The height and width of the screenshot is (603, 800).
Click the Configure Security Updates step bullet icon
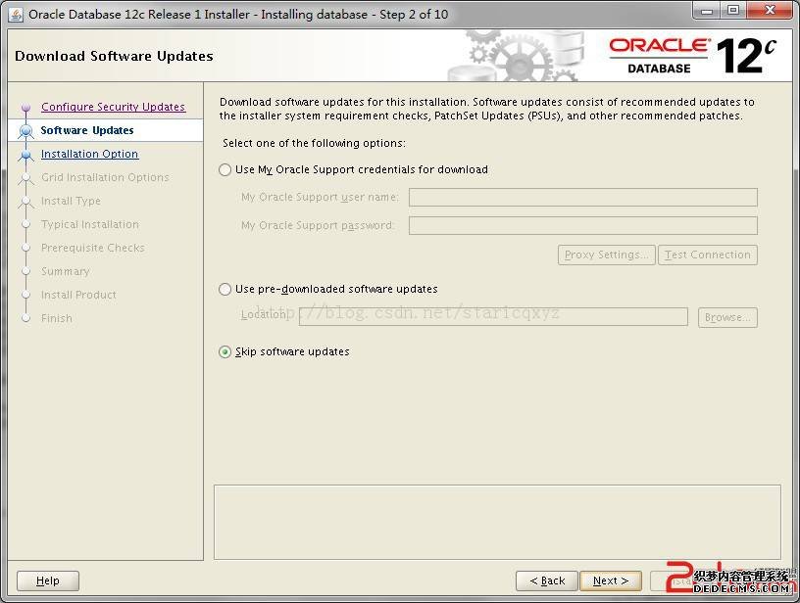point(26,108)
